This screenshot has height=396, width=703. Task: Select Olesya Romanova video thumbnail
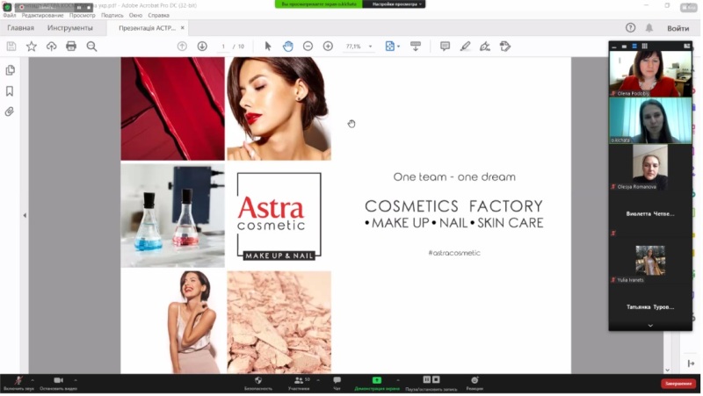[x=650, y=167]
